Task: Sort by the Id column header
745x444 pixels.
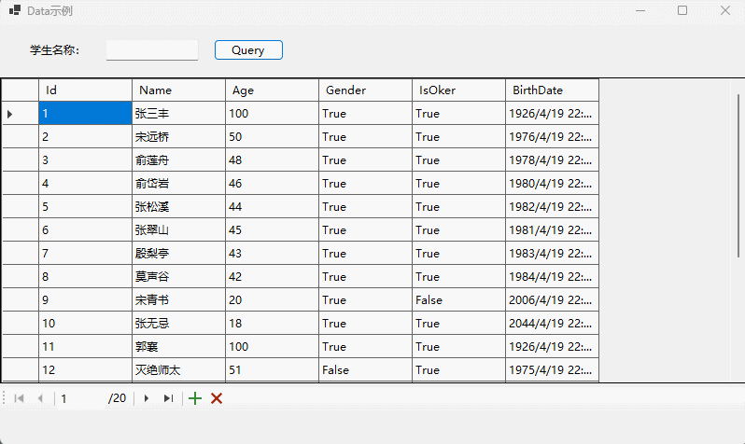Action: click(85, 90)
